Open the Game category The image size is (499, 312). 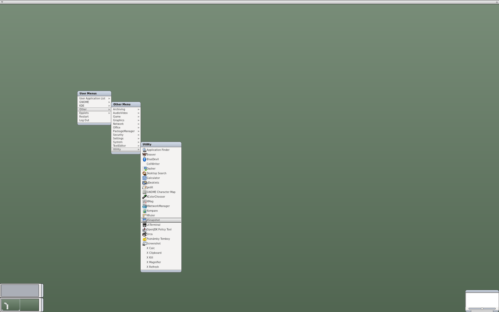[126, 117]
